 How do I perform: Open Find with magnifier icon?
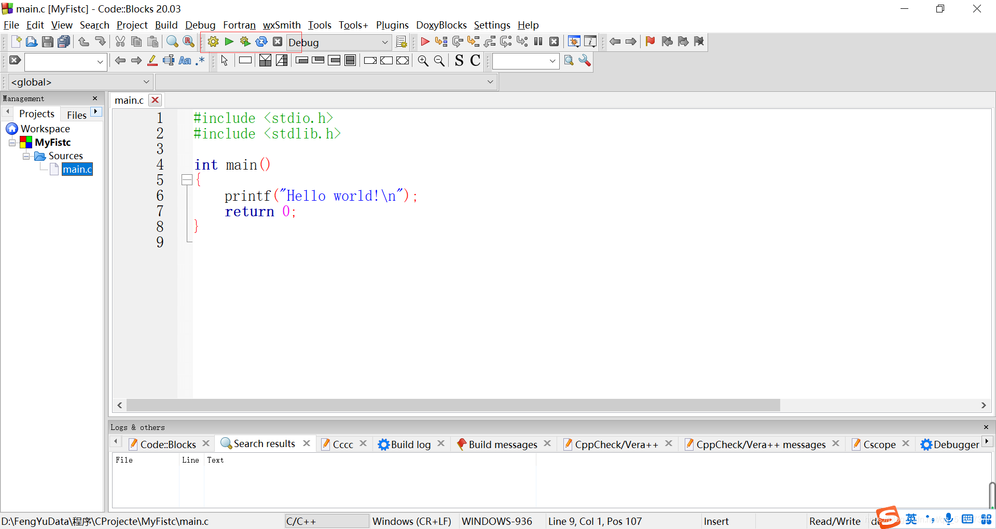tap(172, 41)
